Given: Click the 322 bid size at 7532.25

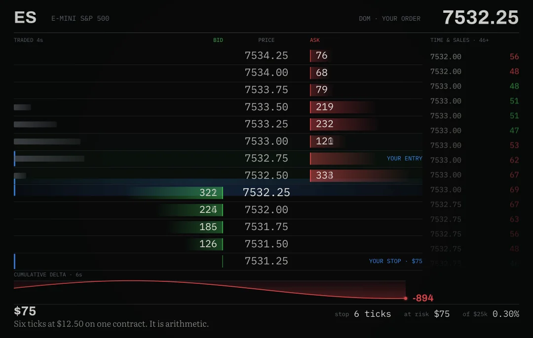Looking at the screenshot, I should [208, 193].
